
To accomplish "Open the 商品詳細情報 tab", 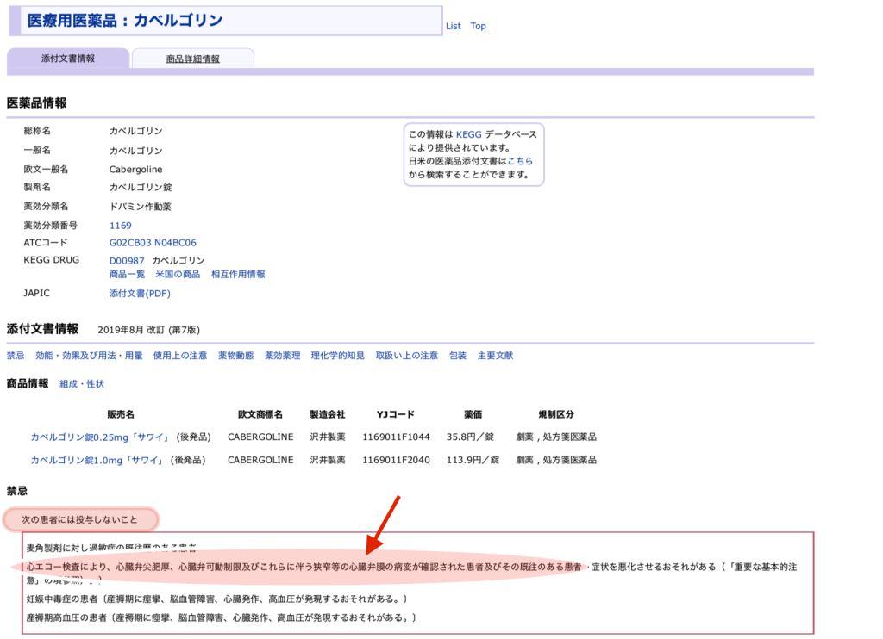I will [x=192, y=59].
